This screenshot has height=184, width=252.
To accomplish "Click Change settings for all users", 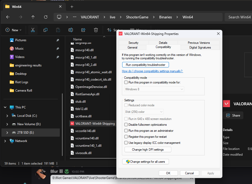I will pyautogui.click(x=146, y=161).
